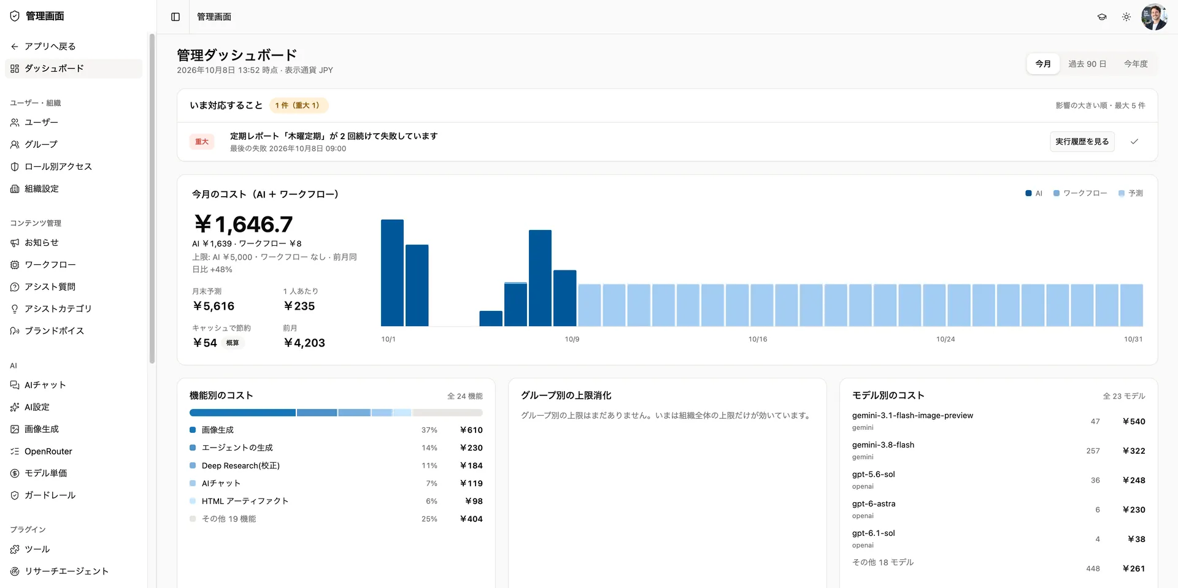Open the リサーチエージェント sidebar link
Screen dimensions: 1178x588
click(74, 571)
